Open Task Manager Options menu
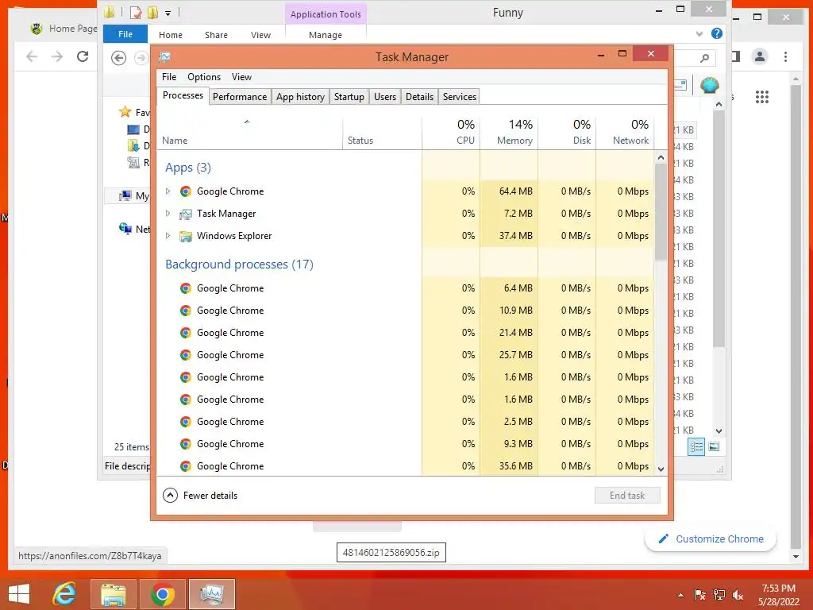The image size is (813, 610). point(204,77)
